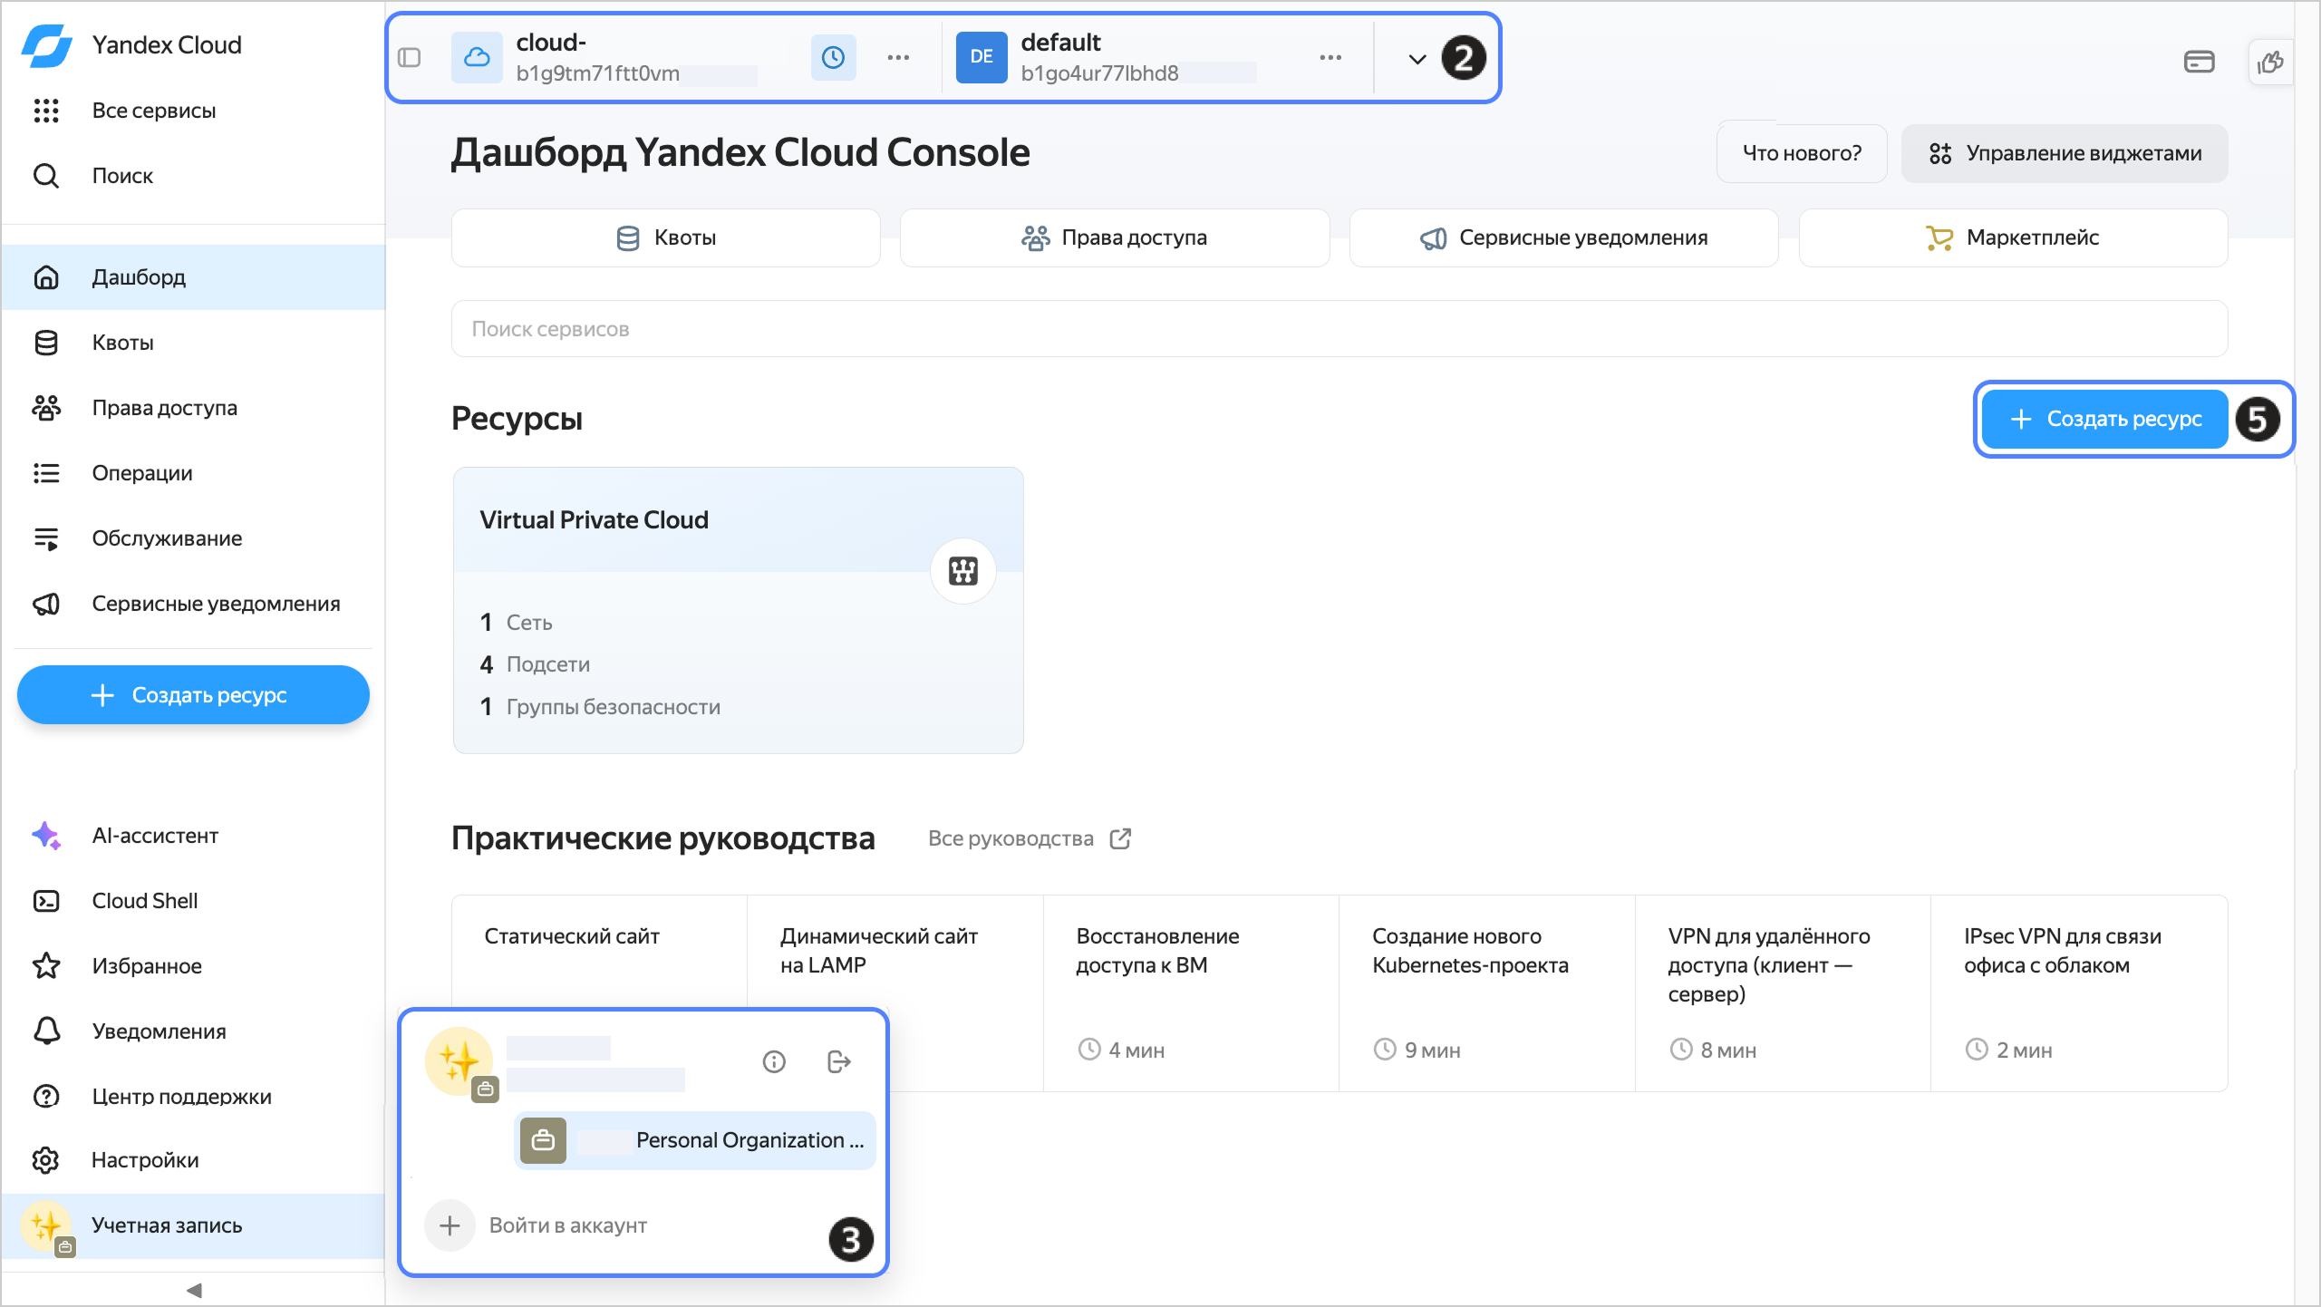
Task: Open the IPsec VPN для связи офиса tutorial
Action: click(2079, 993)
